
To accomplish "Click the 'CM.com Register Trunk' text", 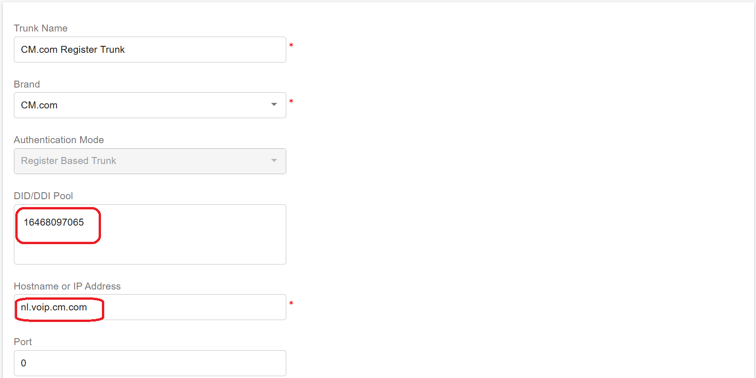I will tap(73, 50).
